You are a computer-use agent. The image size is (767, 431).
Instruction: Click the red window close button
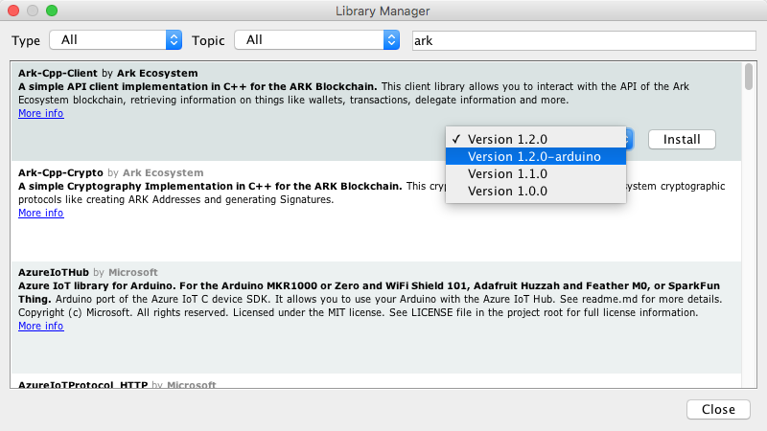coord(13,11)
